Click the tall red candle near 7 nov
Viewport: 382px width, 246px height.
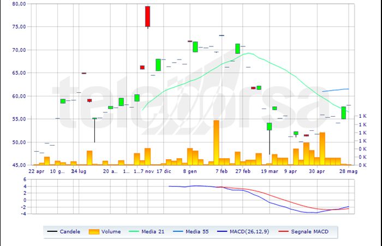tap(148, 16)
